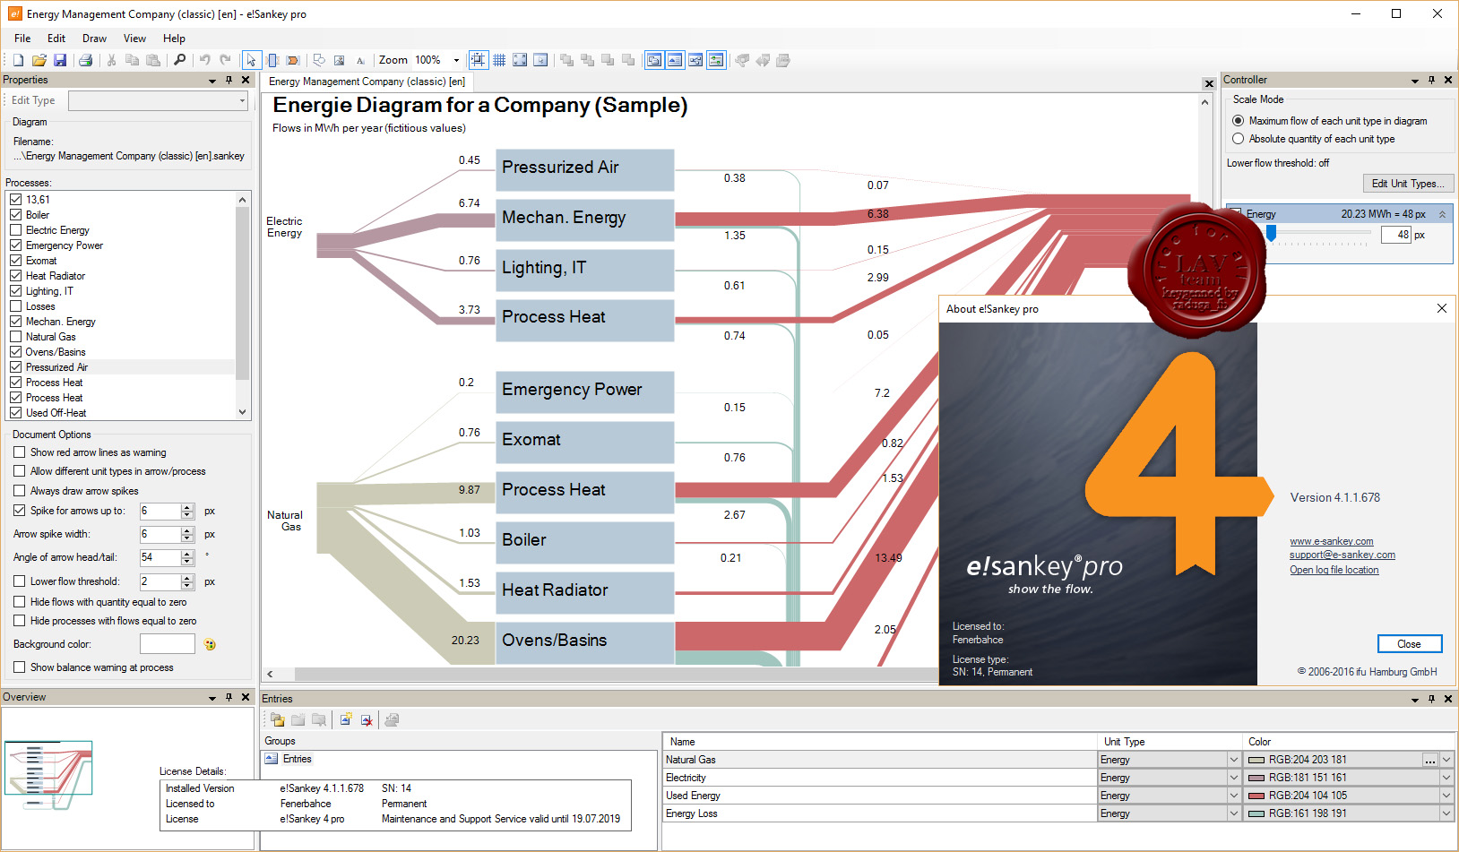Click the Undo arrow icon
This screenshot has height=852, width=1459.
point(204,60)
